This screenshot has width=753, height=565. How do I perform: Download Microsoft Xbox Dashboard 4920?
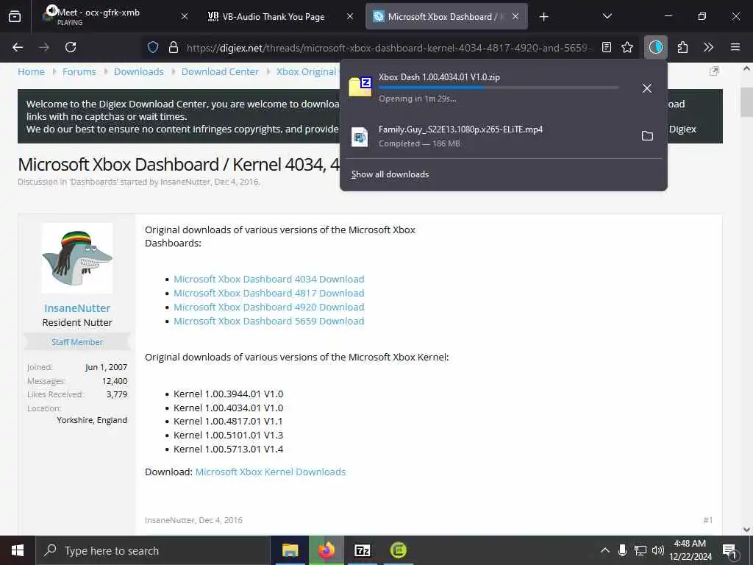click(x=269, y=307)
